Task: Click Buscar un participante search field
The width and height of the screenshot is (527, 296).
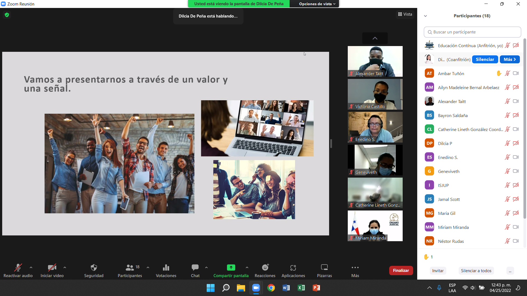Action: (x=472, y=32)
